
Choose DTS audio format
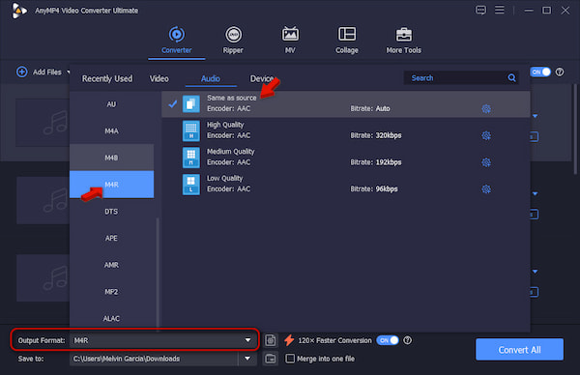111,212
